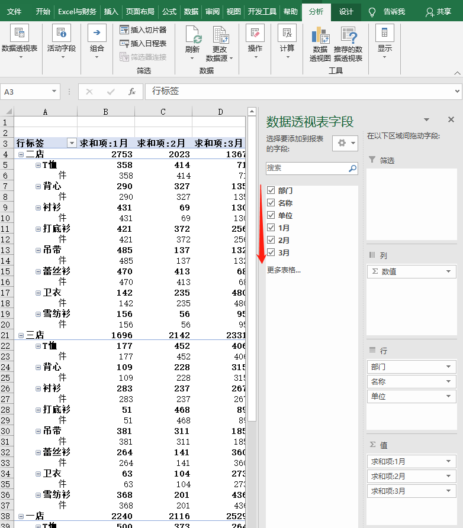Screen dimensions: 463x528
Task: Switch to the 插入 tab
Action: click(111, 12)
